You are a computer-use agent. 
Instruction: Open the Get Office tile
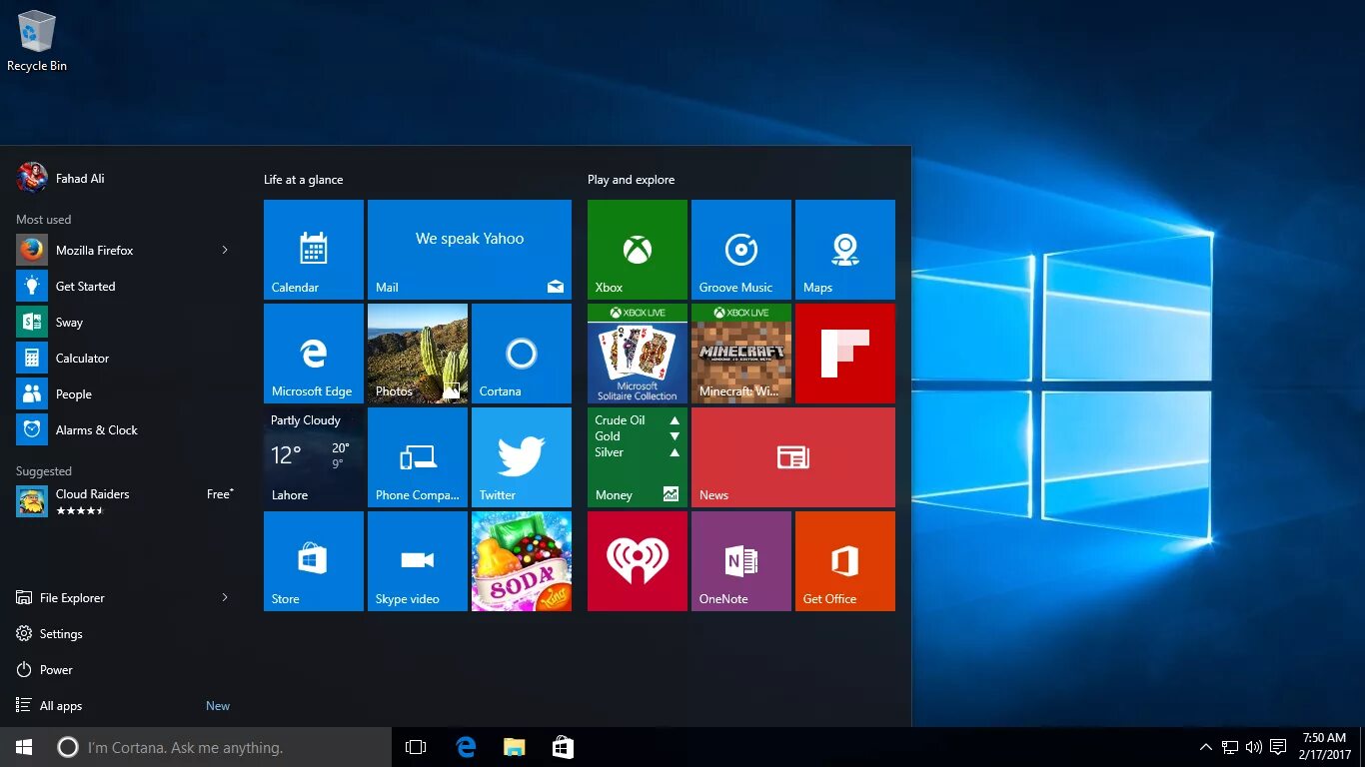845,561
